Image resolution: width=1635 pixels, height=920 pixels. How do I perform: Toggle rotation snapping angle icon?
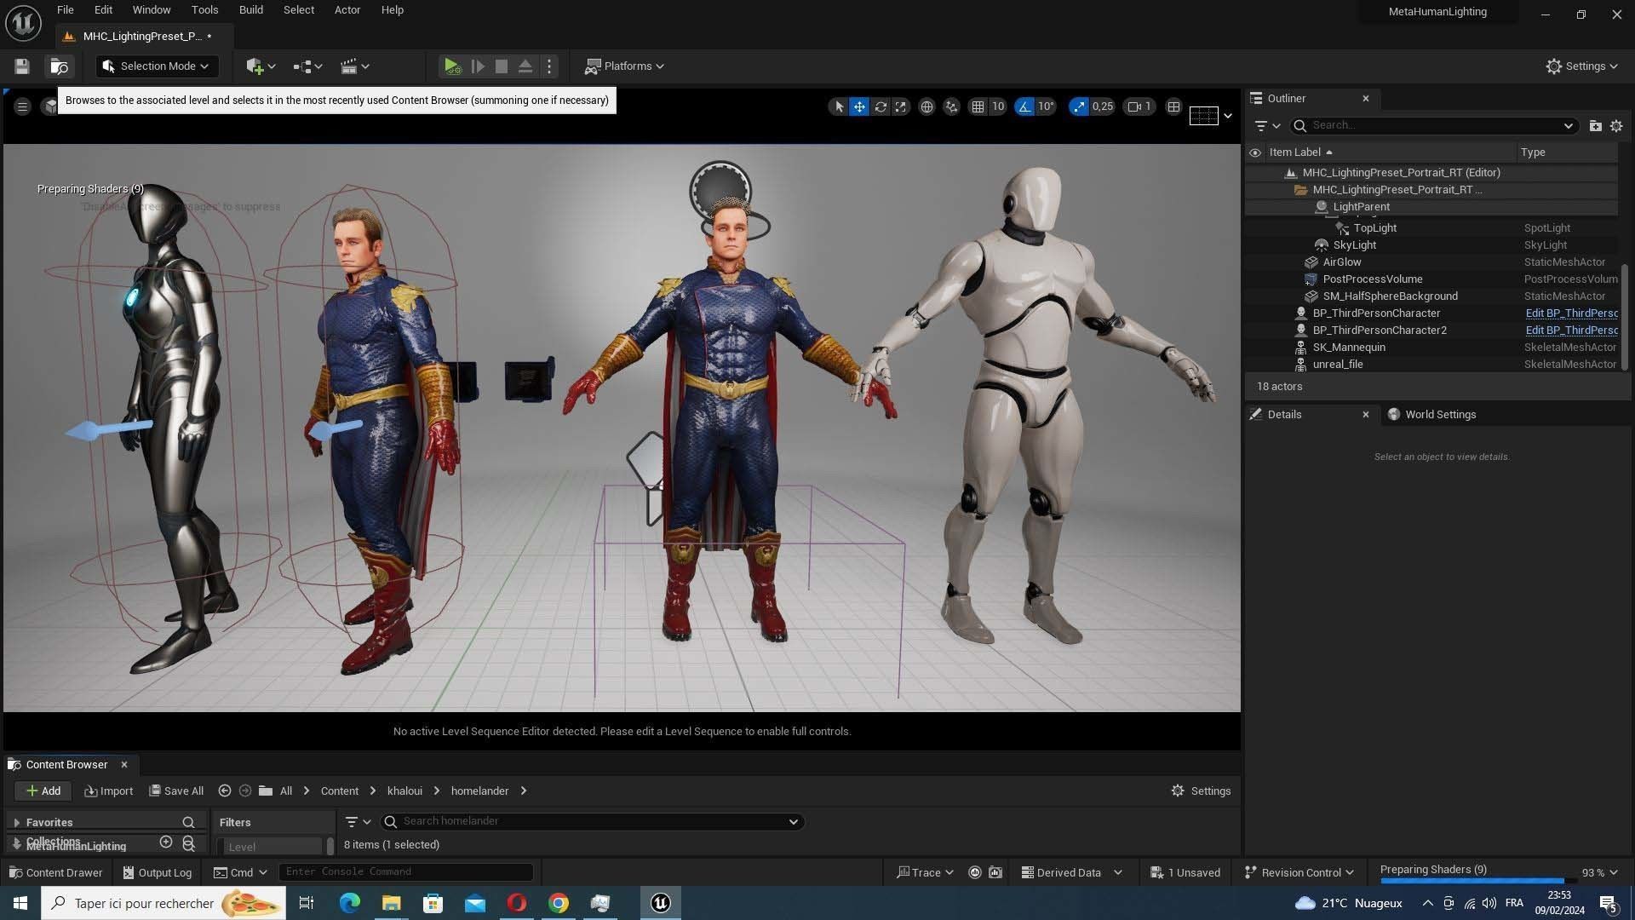pyautogui.click(x=1024, y=106)
